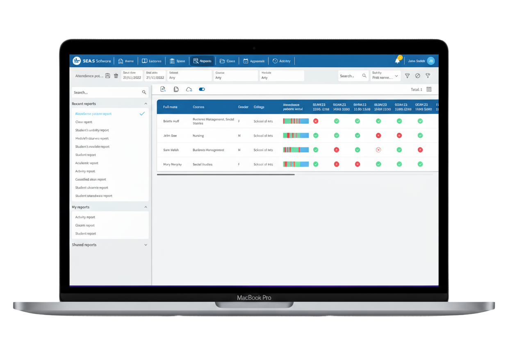Click the checkmark beside Attendance pattern report
The width and height of the screenshot is (508, 341).
(142, 114)
